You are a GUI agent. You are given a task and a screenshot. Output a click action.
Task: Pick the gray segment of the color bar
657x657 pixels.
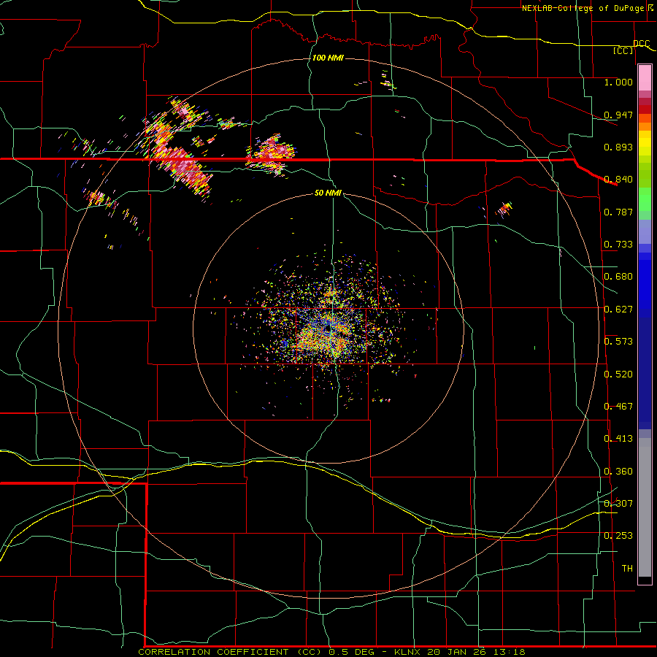pyautogui.click(x=645, y=507)
